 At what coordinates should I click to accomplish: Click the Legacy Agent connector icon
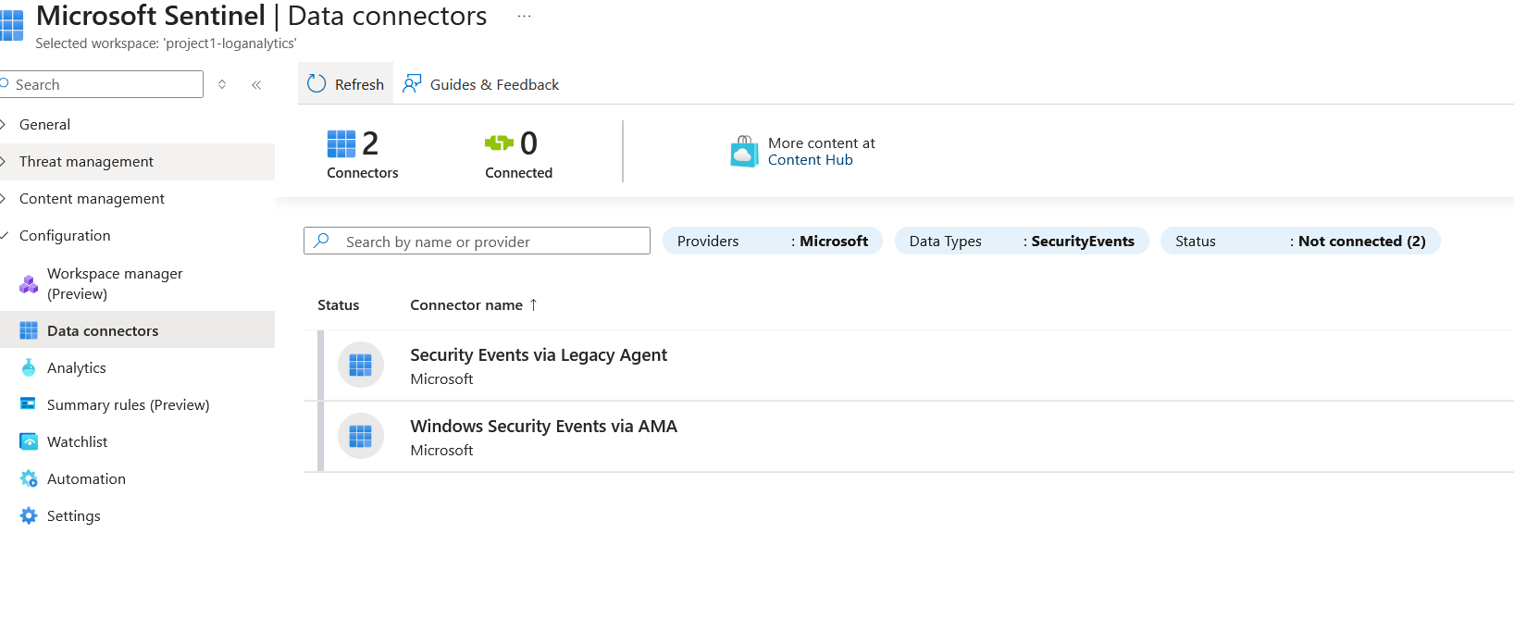pos(361,365)
